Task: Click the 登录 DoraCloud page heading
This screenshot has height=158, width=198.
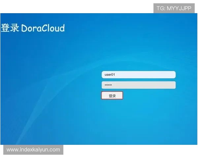Action: point(33,28)
